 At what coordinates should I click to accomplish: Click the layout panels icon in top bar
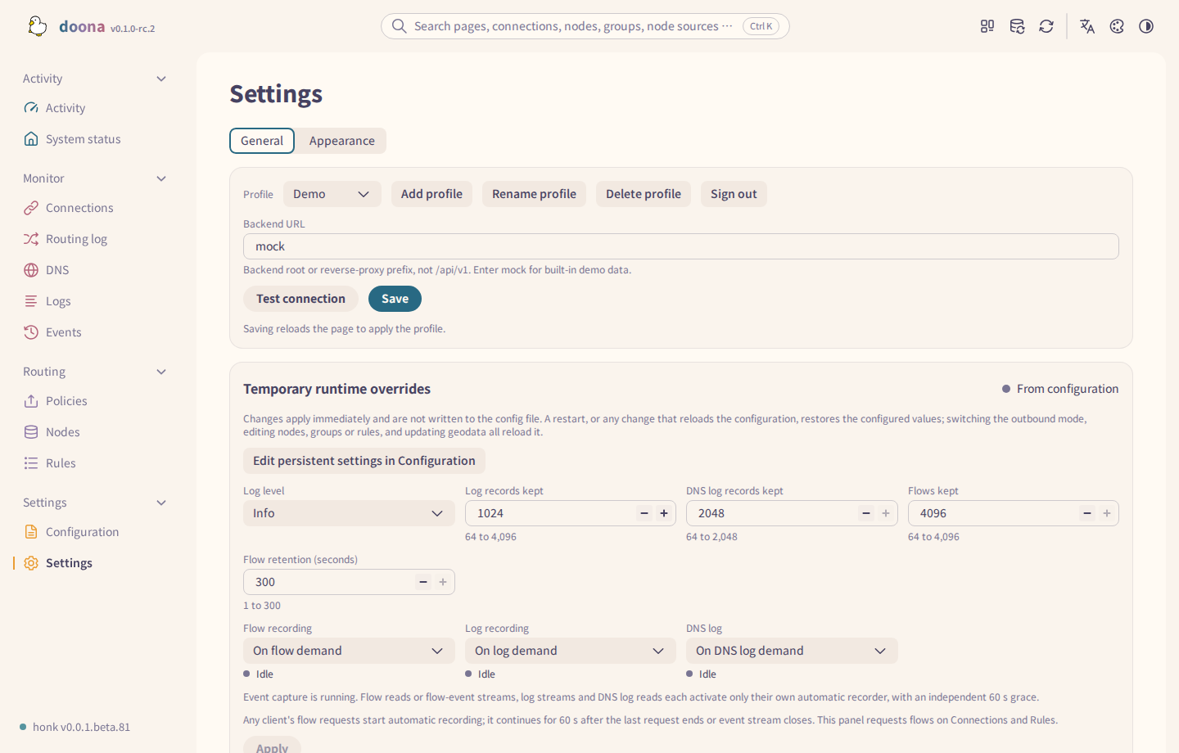987,26
